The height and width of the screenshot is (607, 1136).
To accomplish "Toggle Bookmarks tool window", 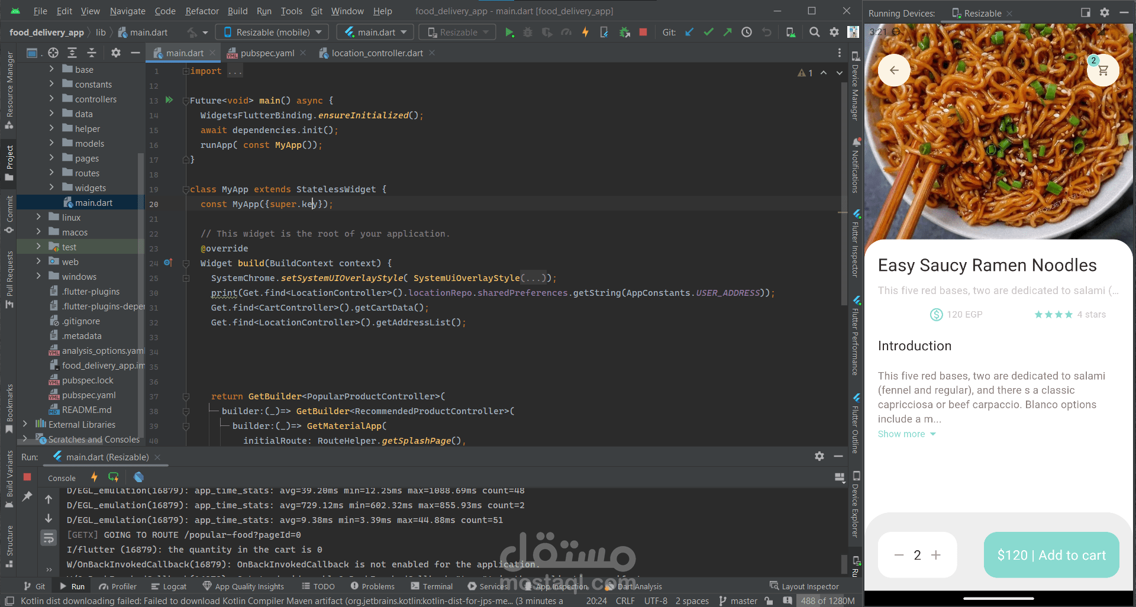I will pyautogui.click(x=9, y=408).
